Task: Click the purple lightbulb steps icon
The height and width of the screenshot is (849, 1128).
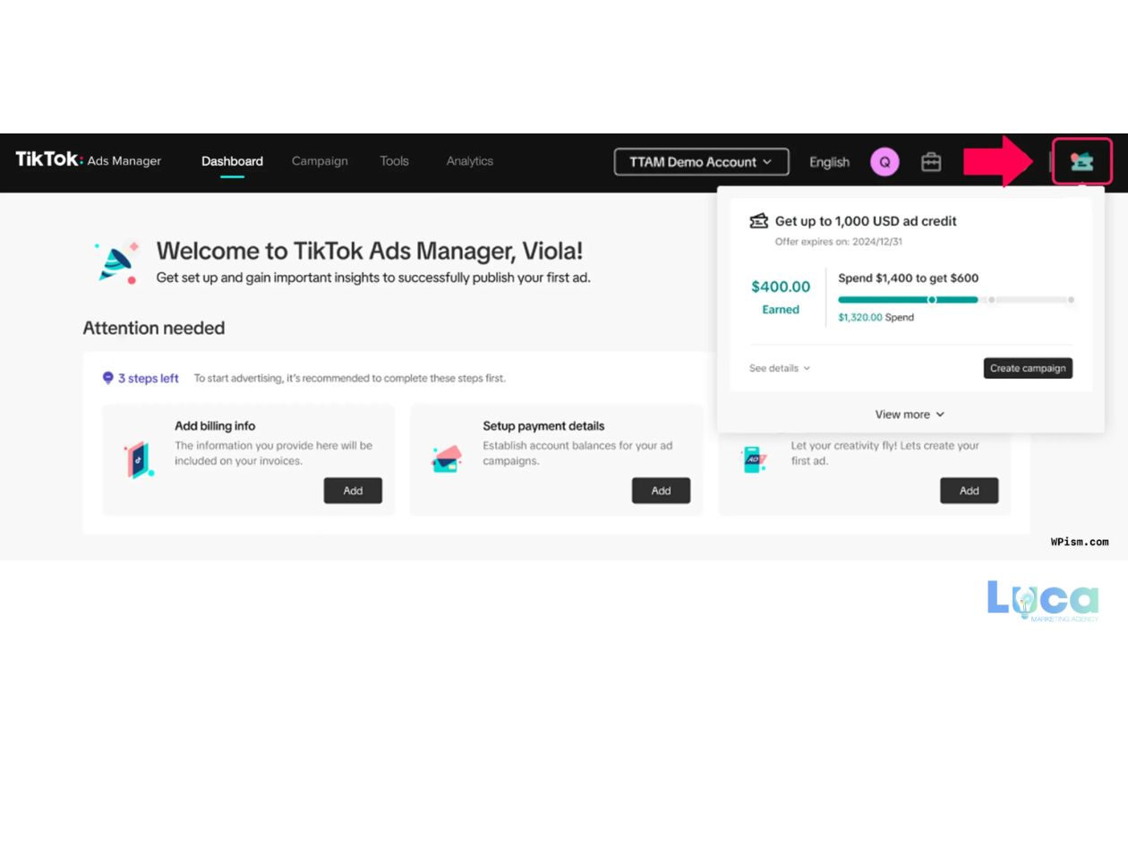Action: [108, 378]
